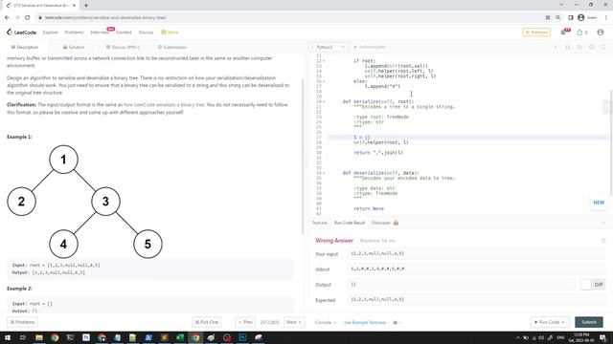Screen dimensions: 613x344
Task: Open the Python3 language dropdown
Action: coord(329,47)
